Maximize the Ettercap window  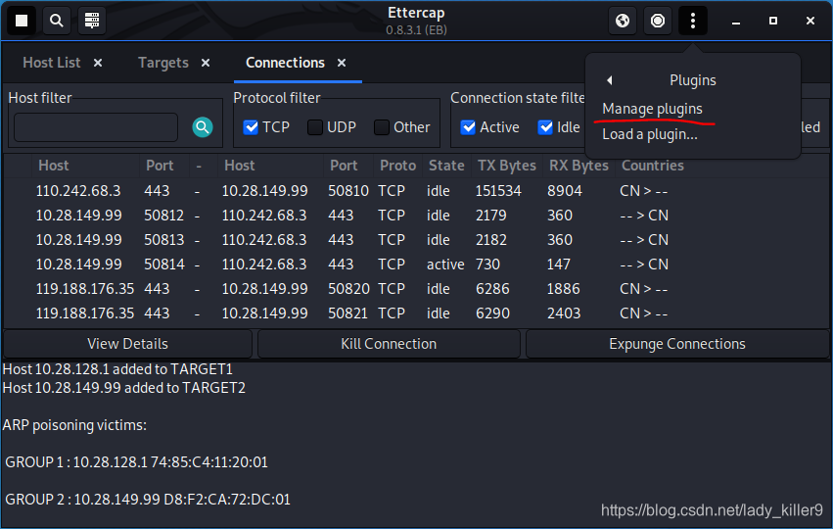[773, 21]
